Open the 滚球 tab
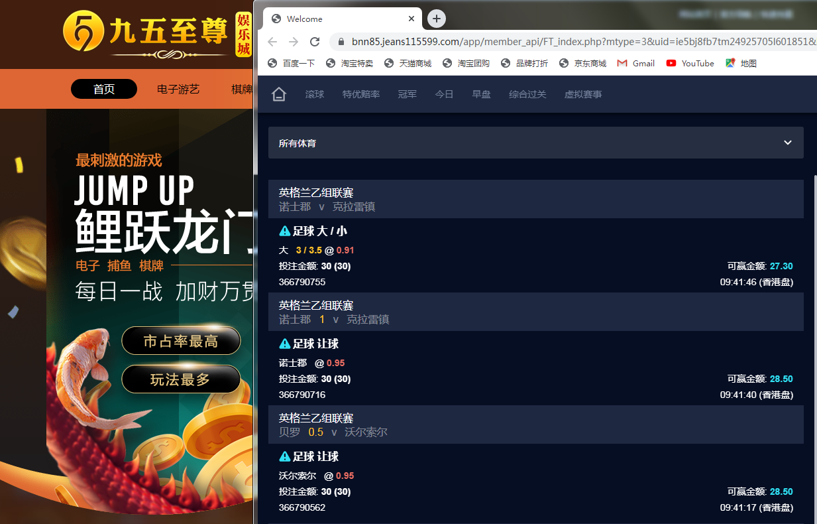 click(315, 94)
